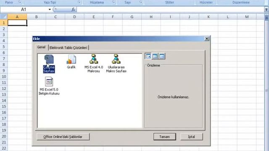Image resolution: width=269 pixels, height=151 pixels.
Task: Switch to large icons view button
Action: (x=148, y=56)
